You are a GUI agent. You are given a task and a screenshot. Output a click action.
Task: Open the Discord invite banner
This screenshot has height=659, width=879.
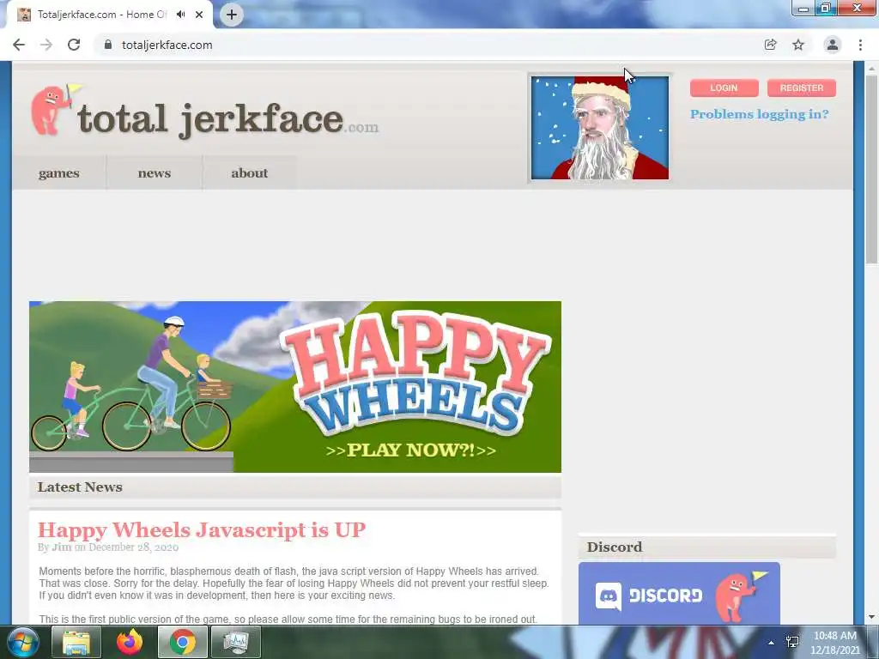point(679,594)
